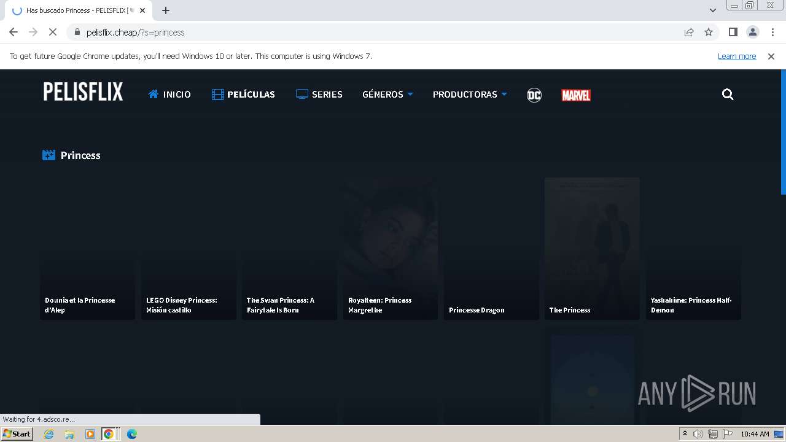Select the Has buscado Princess tab

coord(79,10)
